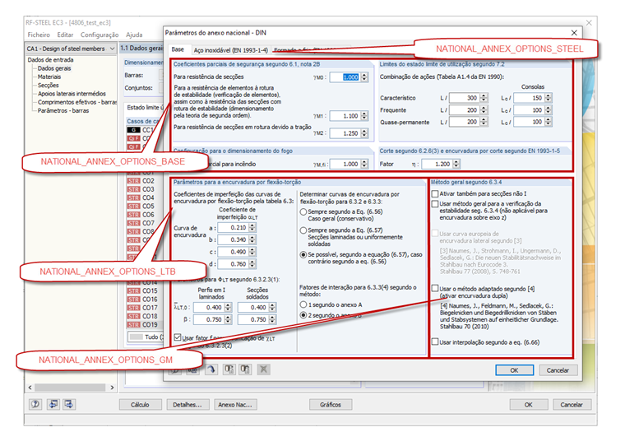The width and height of the screenshot is (625, 446).
Task: Open the 'Aço inoxidável (EN 1993-1-4)' tab
Action: [231, 50]
